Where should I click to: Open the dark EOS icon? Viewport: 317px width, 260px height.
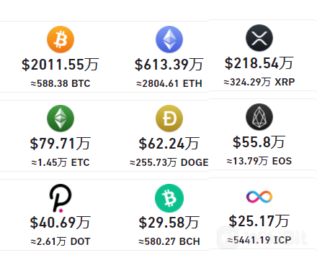tap(259, 117)
